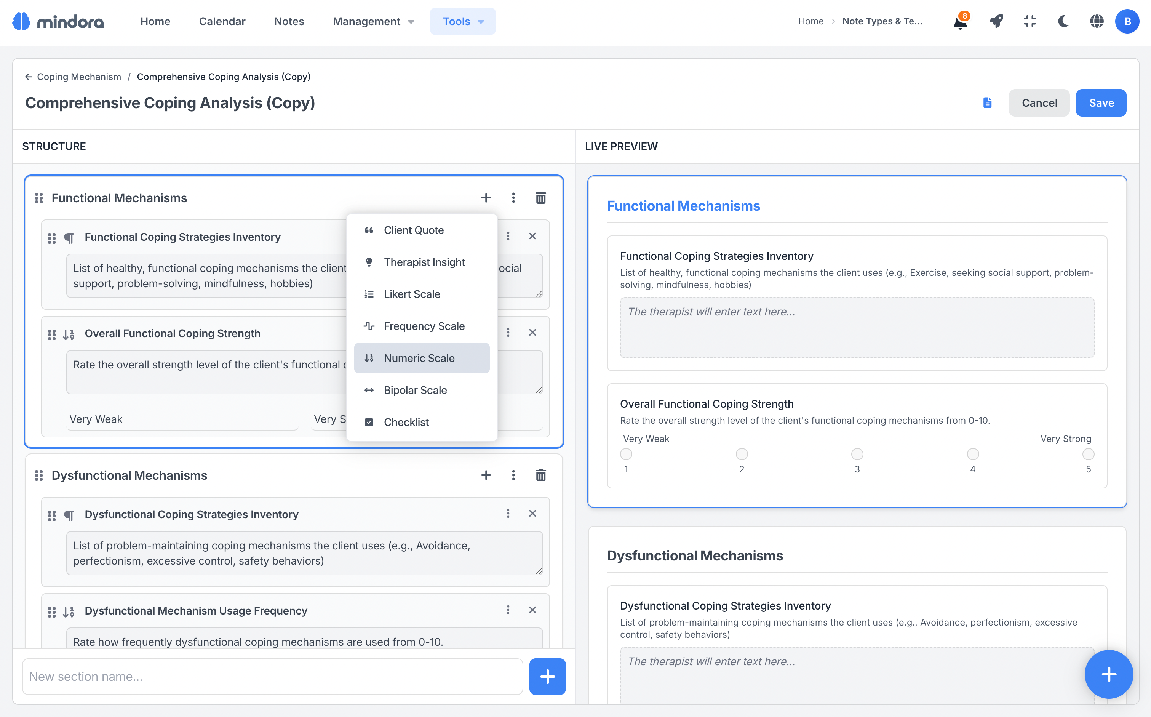
Task: Click the Dysfunctional Mechanism Usage Frequency field title
Action: [196, 611]
